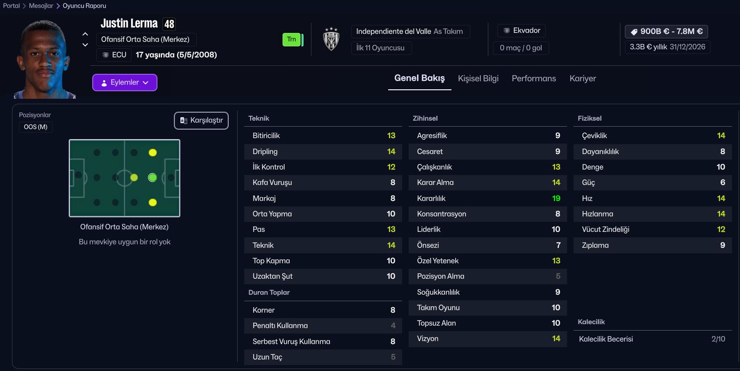Select the bottom yellow position dot on pitch

pyautogui.click(x=152, y=202)
